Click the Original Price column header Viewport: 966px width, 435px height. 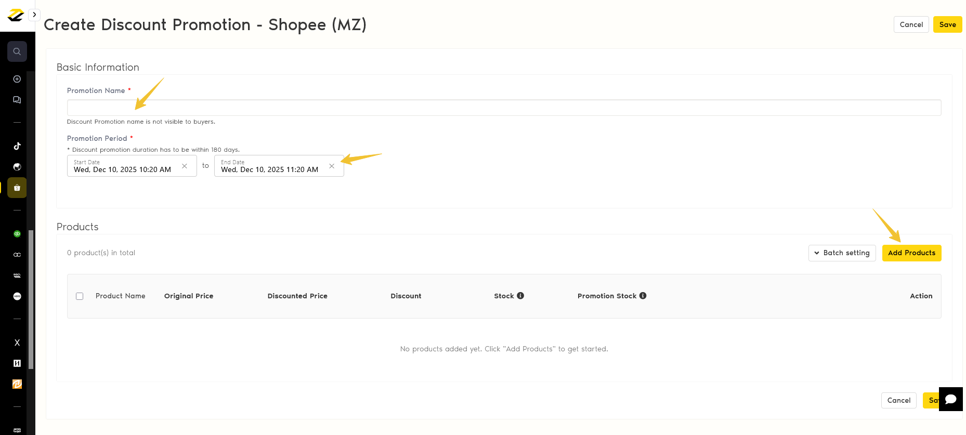point(189,296)
